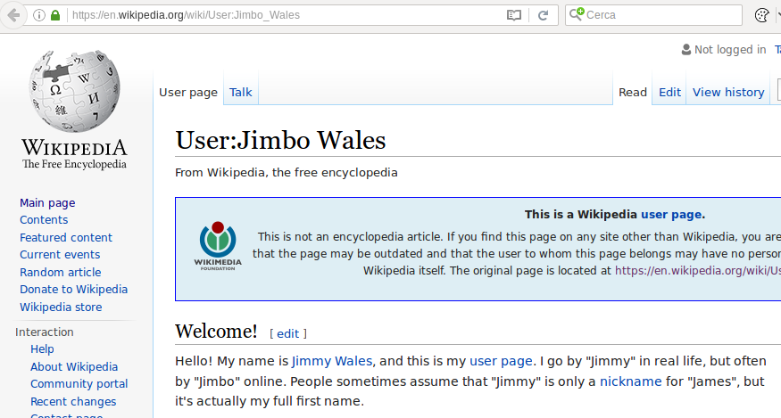Open the paint palette toolbar icon

coord(761,15)
